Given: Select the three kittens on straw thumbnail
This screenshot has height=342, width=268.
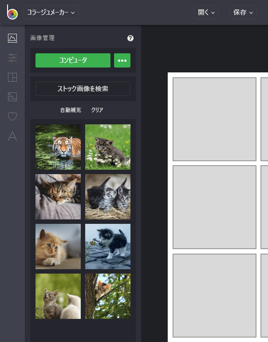Looking at the screenshot, I should click(x=108, y=197).
